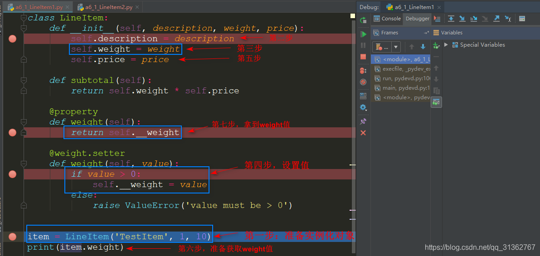The height and width of the screenshot is (256, 540).
Task: Click the Mute Breakpoints icon
Action: point(363,82)
